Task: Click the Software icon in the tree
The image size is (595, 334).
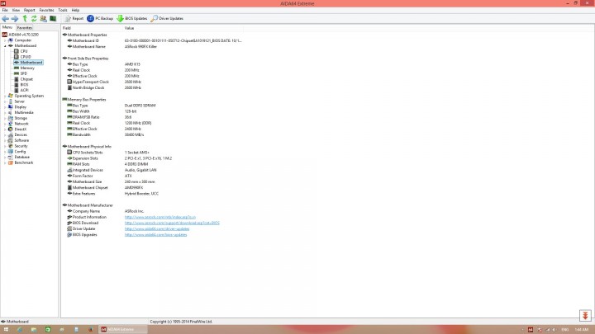Action: [10, 140]
